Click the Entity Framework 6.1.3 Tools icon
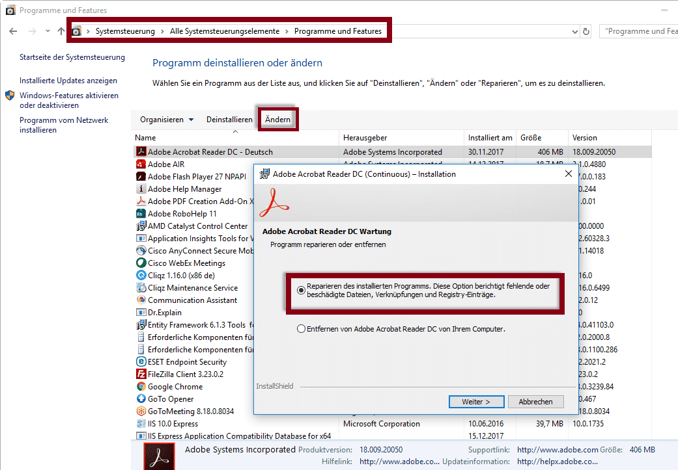This screenshot has height=470, width=678. [141, 324]
